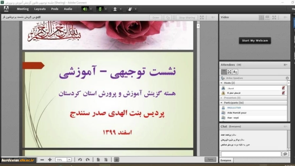Click the chat message input field

click(x=251, y=154)
